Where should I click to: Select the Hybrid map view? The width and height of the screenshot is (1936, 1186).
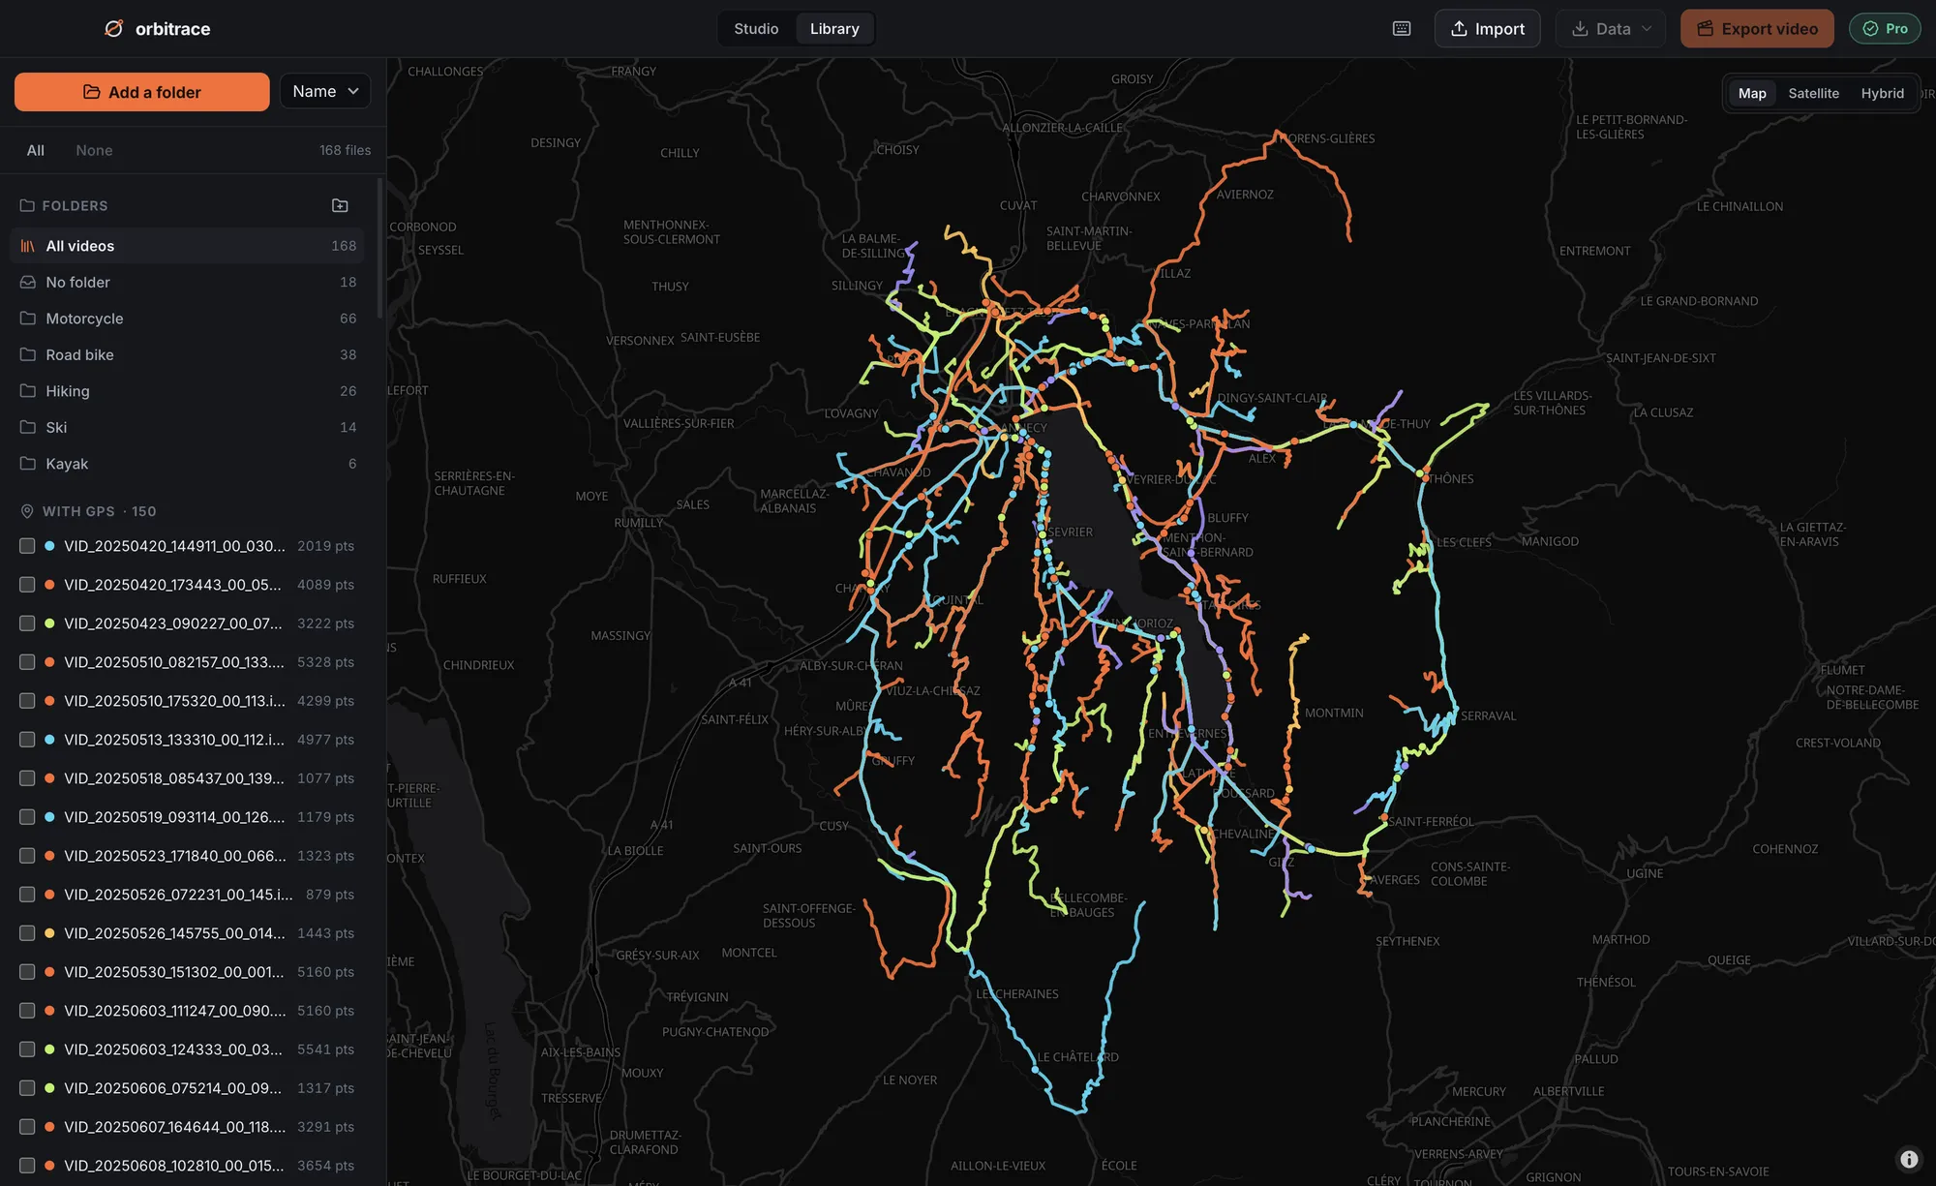tap(1882, 93)
